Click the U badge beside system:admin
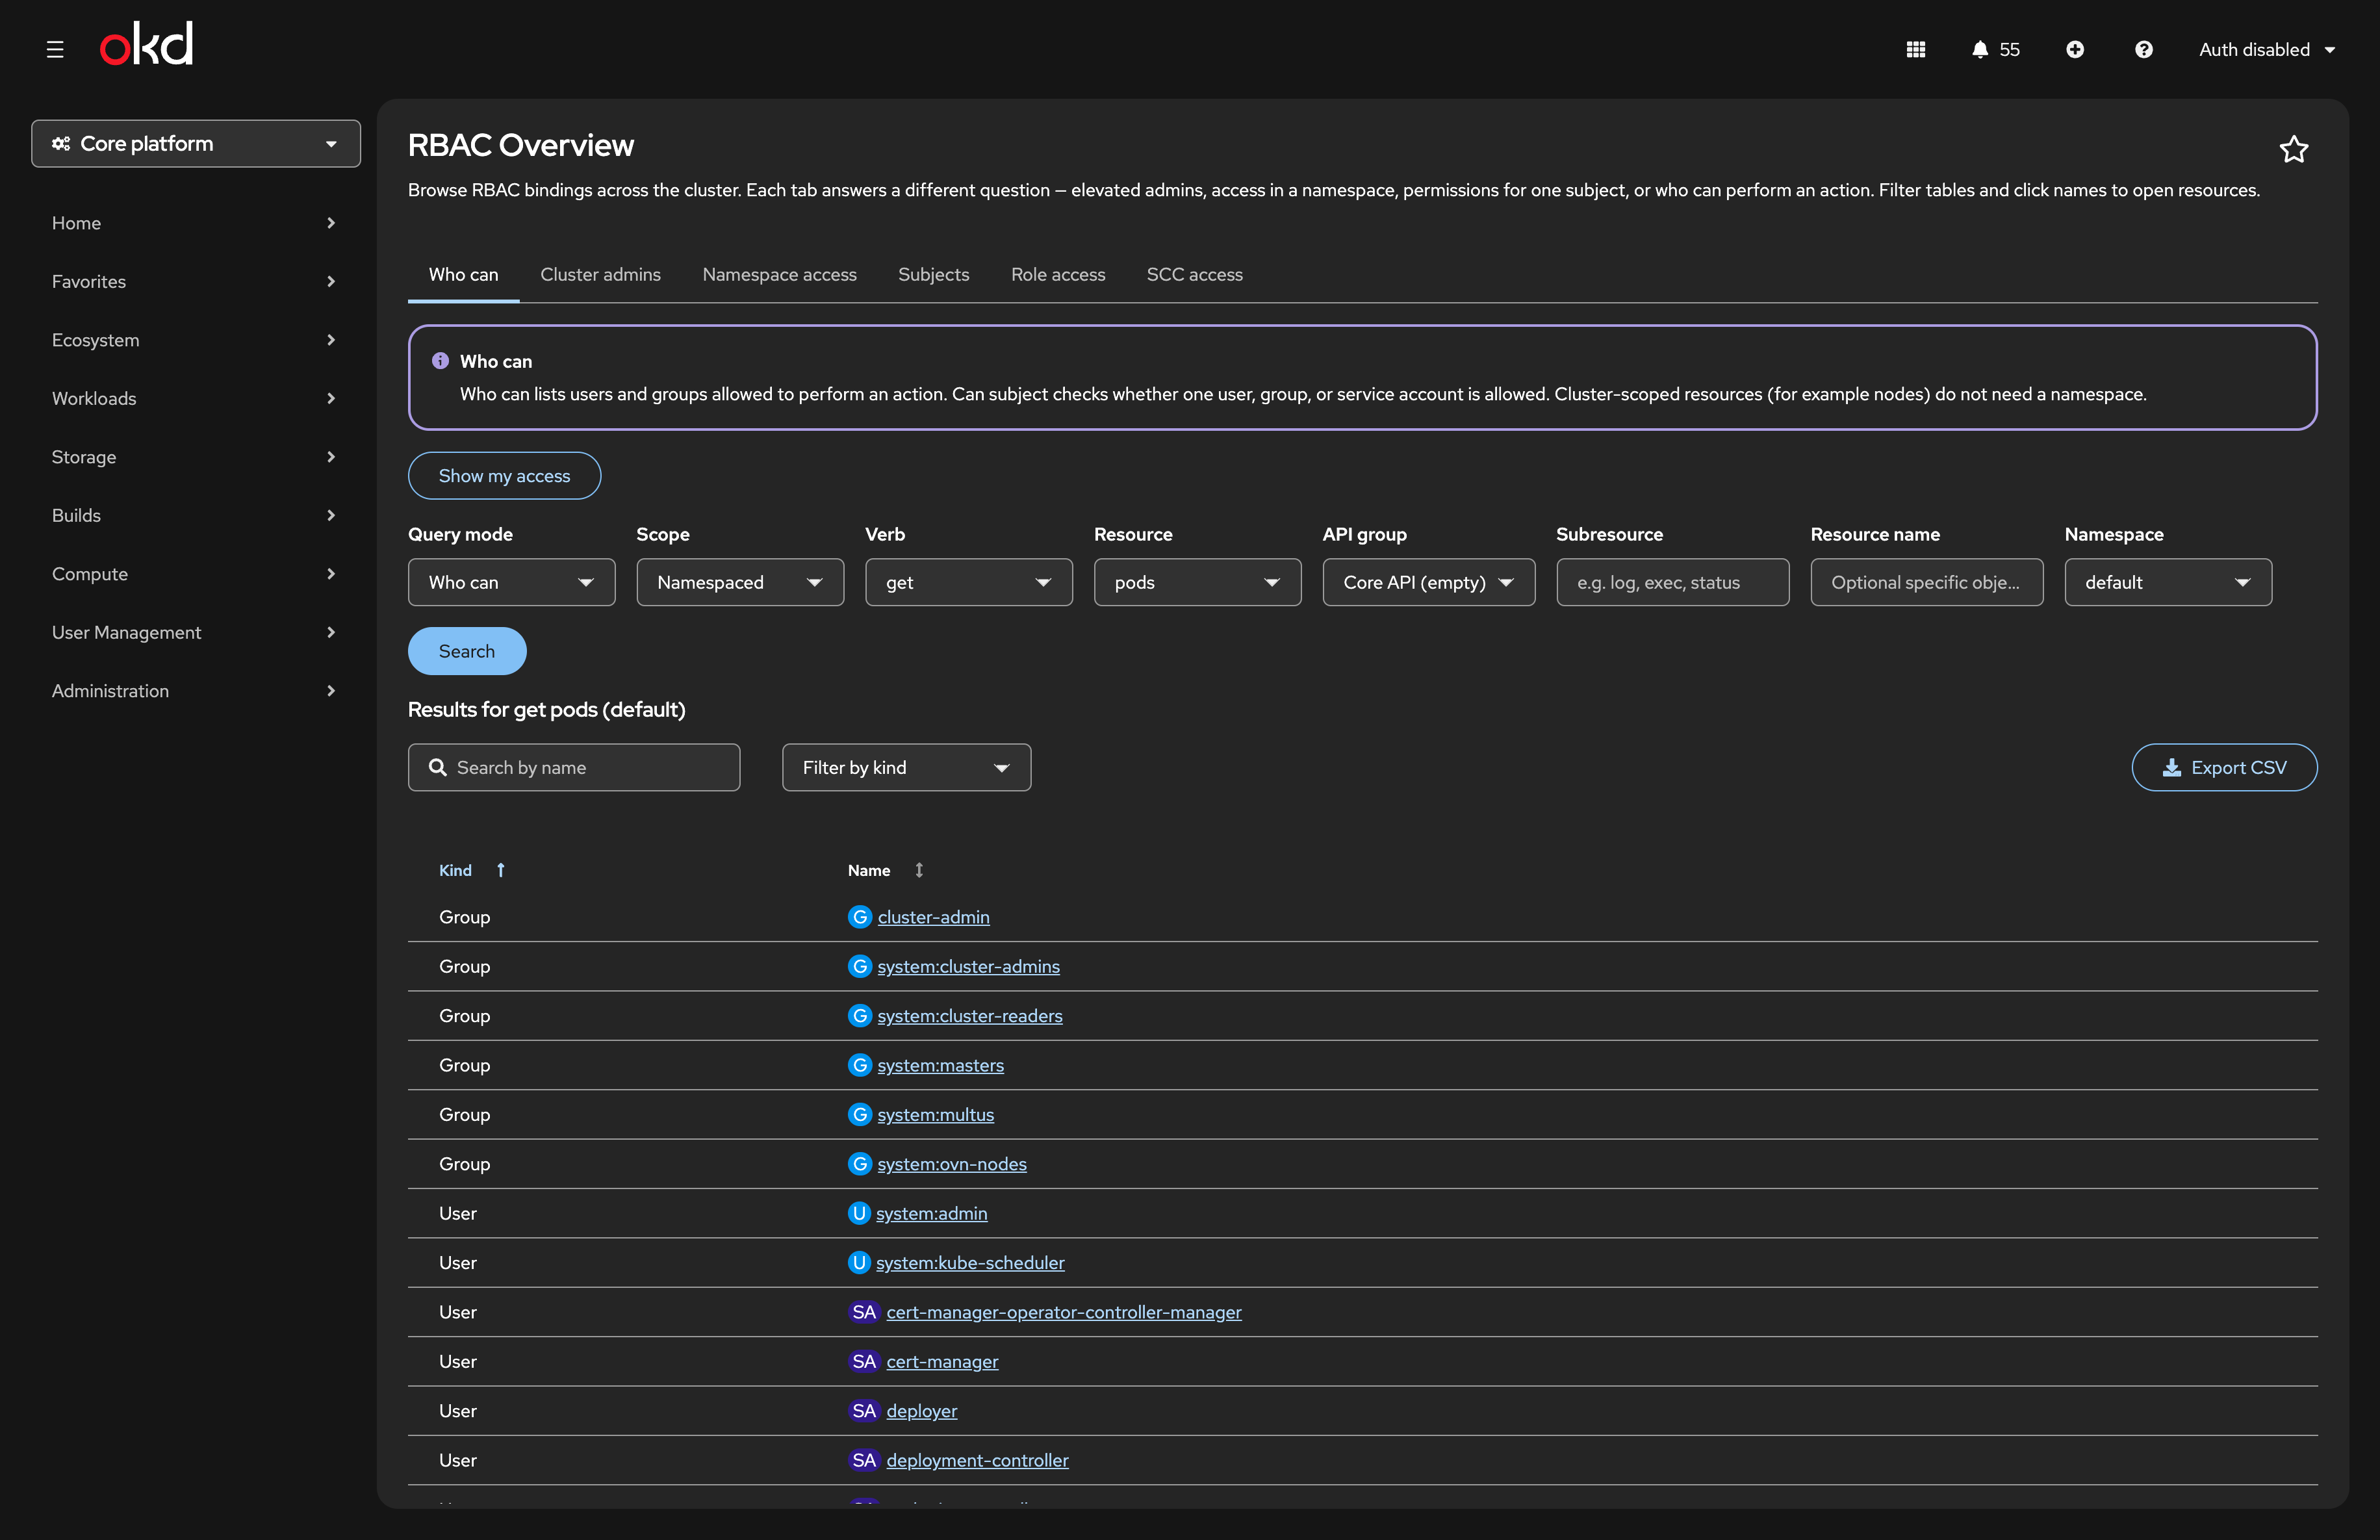 [x=859, y=1213]
